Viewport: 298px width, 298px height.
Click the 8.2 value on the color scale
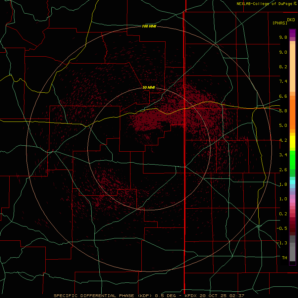click(283, 67)
